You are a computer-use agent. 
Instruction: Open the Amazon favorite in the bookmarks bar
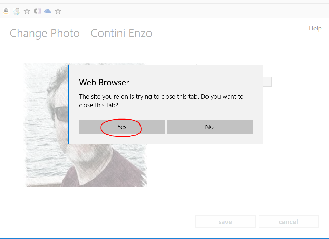tap(6, 11)
